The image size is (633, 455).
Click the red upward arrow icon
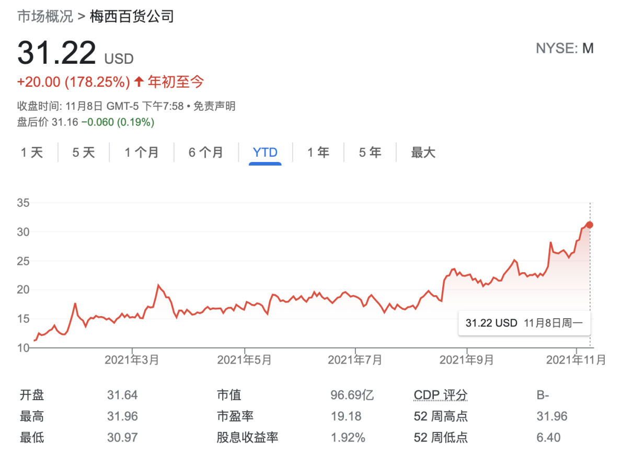tap(139, 82)
